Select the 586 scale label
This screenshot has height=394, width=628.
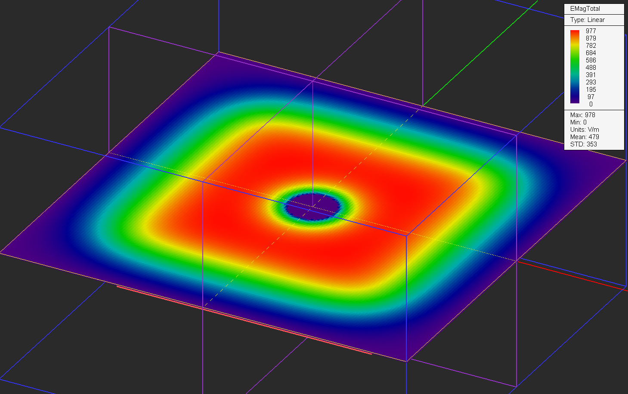[x=591, y=60]
